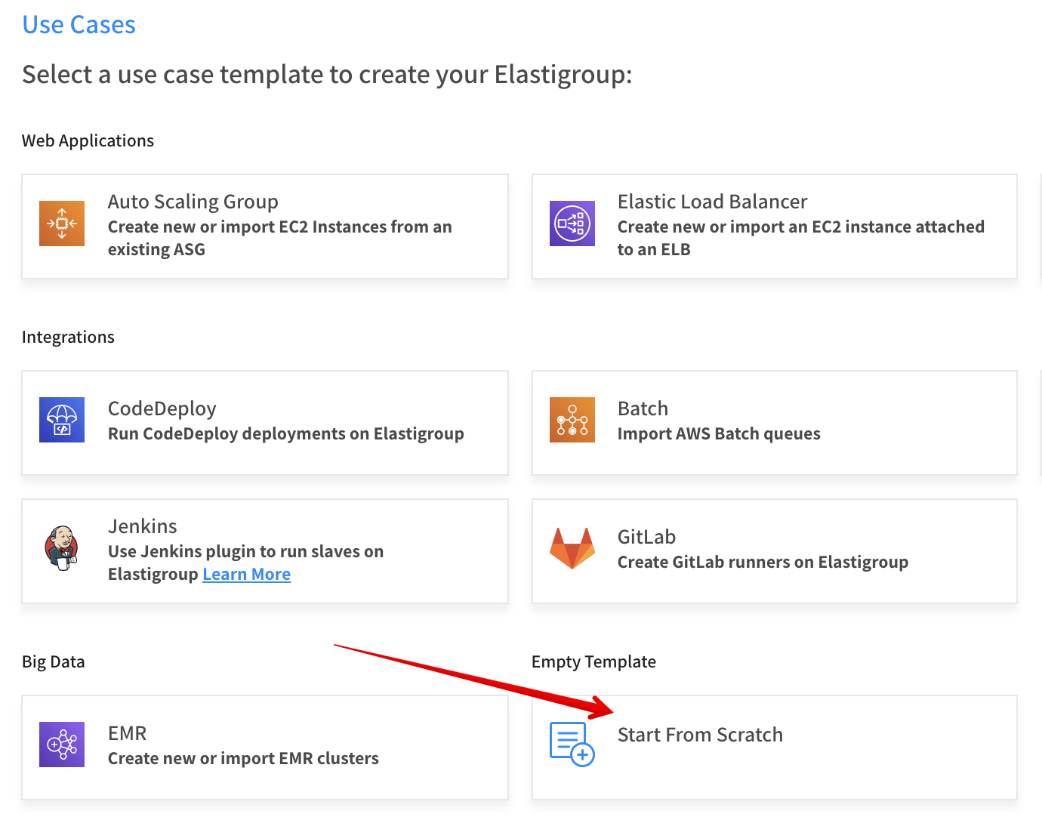Image resolution: width=1042 pixels, height=817 pixels.
Task: Select the GitLab card title
Action: tap(646, 537)
